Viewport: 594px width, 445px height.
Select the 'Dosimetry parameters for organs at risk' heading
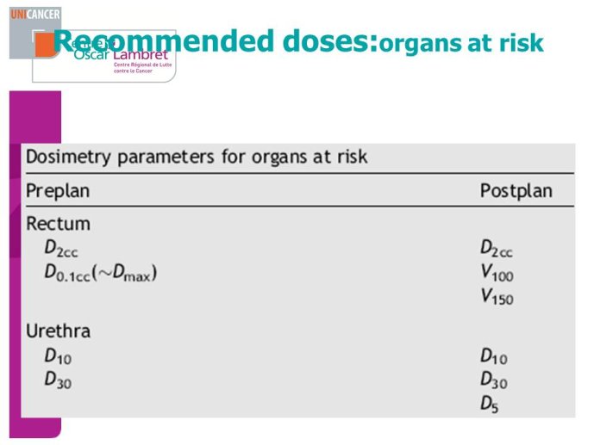click(197, 157)
